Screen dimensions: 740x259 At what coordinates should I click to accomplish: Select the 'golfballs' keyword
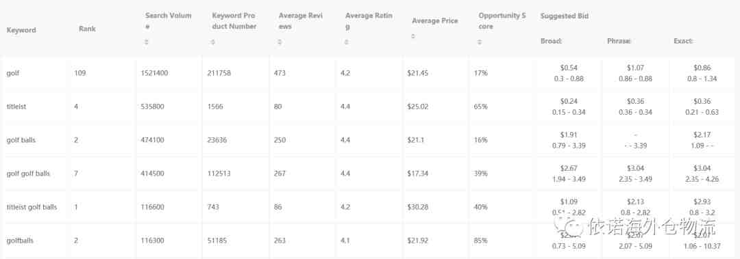coord(20,241)
